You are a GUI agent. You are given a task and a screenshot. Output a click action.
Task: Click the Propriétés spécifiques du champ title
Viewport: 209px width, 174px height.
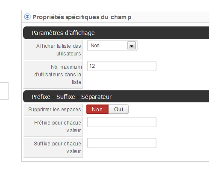click(x=82, y=17)
